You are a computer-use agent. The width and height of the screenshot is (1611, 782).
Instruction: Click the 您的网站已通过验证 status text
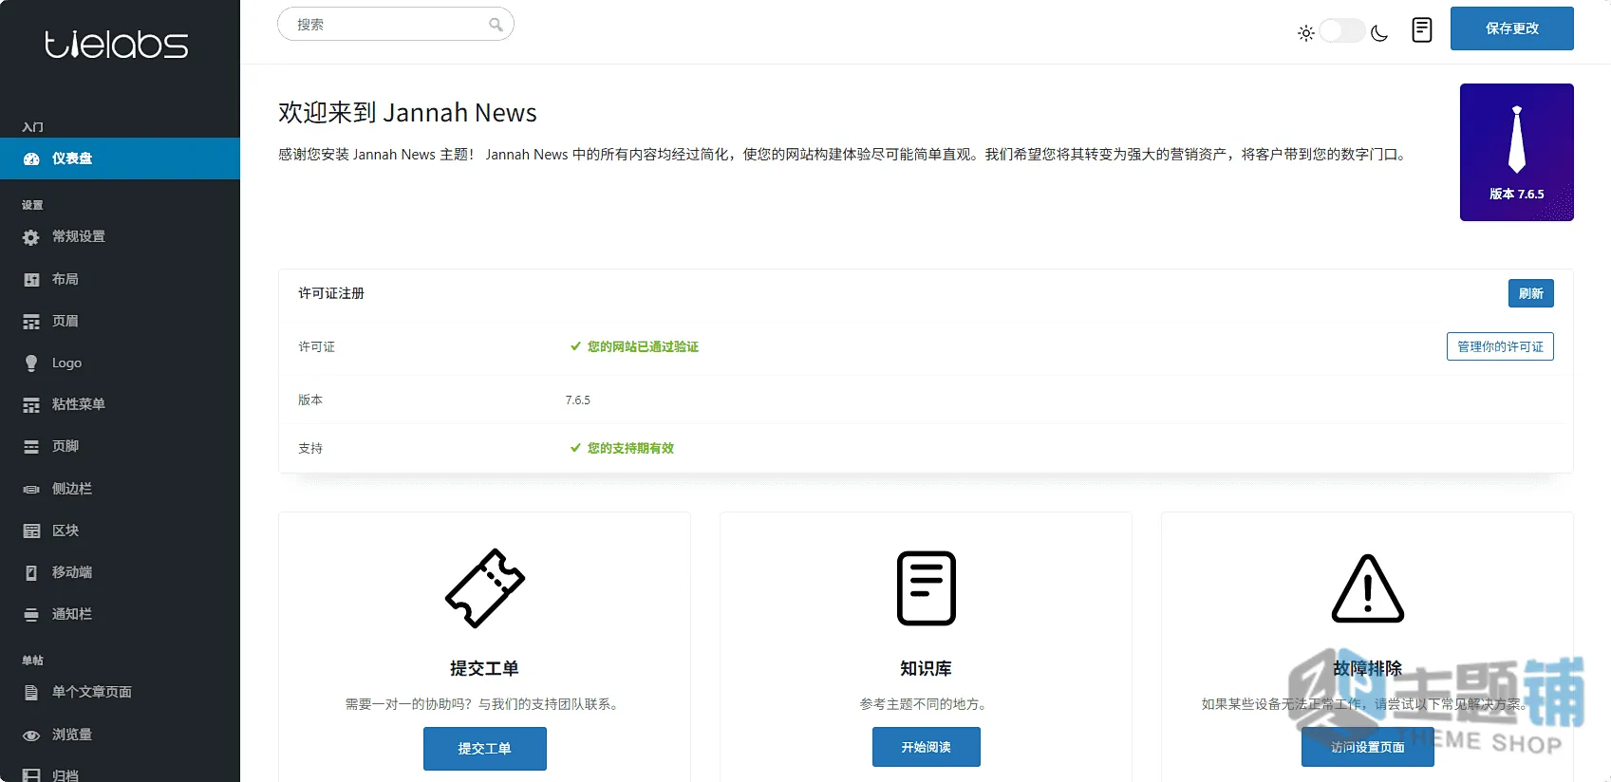coord(643,346)
